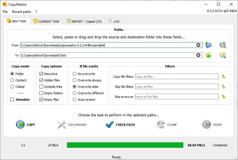Select Folder copy mode
The width and height of the screenshot is (238, 160).
point(17,74)
